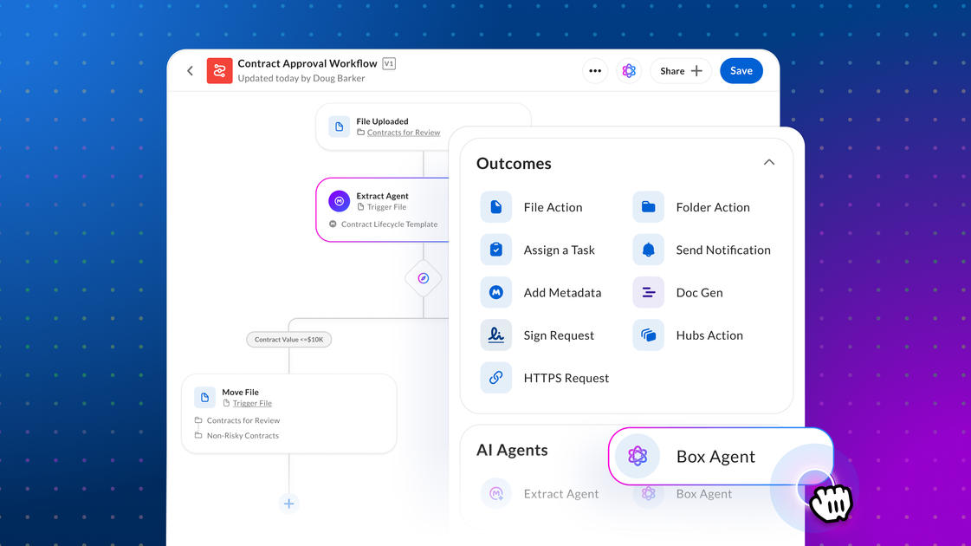
Task: Select the Sign Request icon
Action: click(496, 335)
